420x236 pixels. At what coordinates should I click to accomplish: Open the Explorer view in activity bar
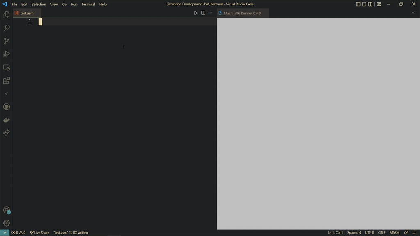tap(6, 15)
